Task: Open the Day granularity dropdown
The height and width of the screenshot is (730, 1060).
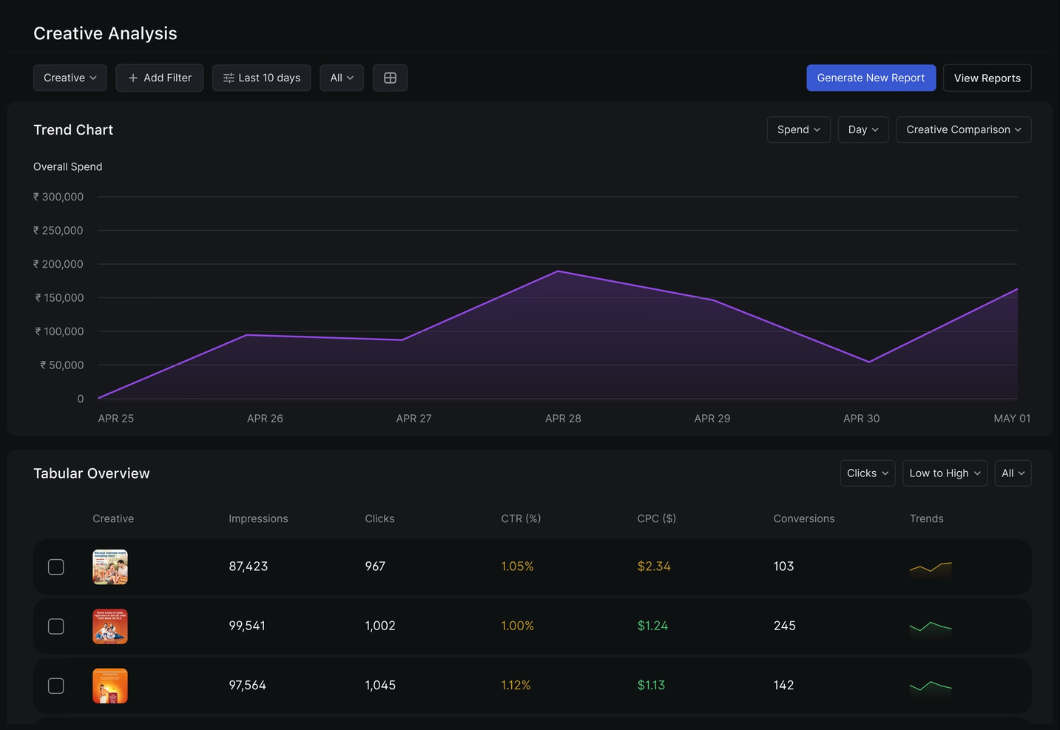Action: (862, 129)
